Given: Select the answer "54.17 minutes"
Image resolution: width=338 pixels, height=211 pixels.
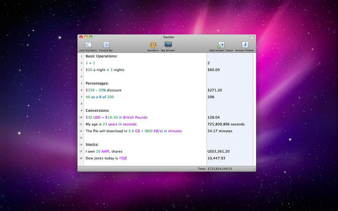Looking at the screenshot, I should [220, 131].
